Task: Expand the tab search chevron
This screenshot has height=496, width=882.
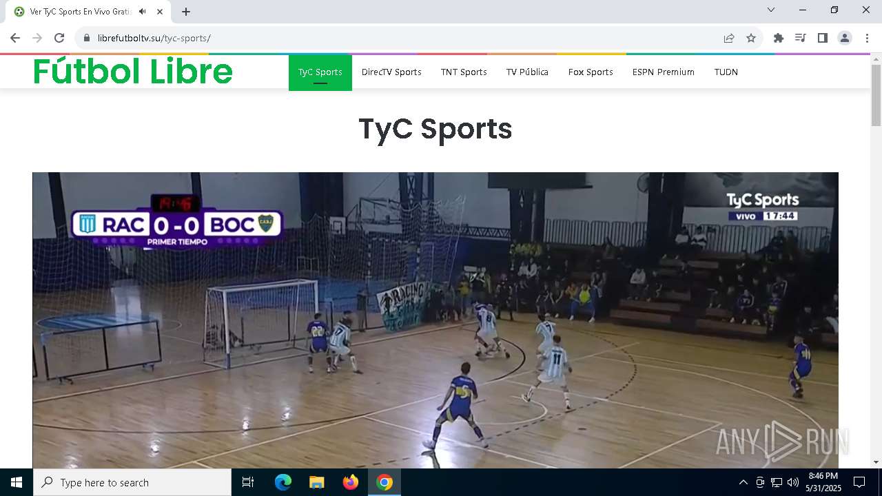Action: point(771,10)
